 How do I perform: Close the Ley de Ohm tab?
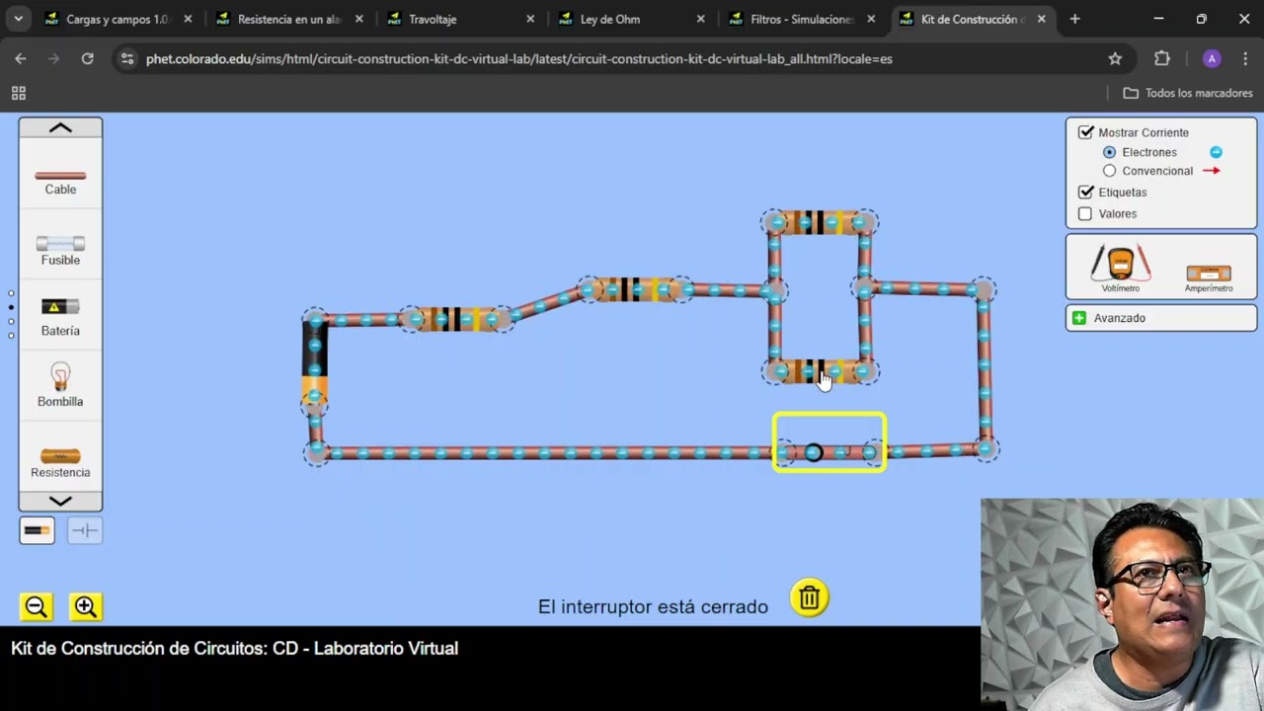[x=701, y=19]
